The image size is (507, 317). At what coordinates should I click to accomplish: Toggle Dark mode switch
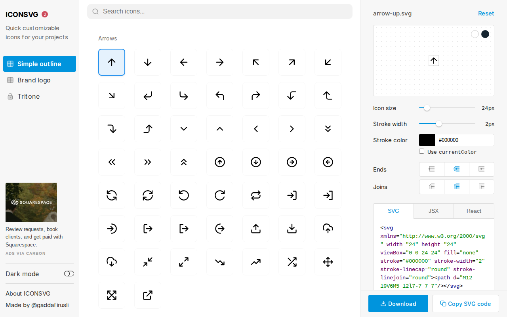69,274
